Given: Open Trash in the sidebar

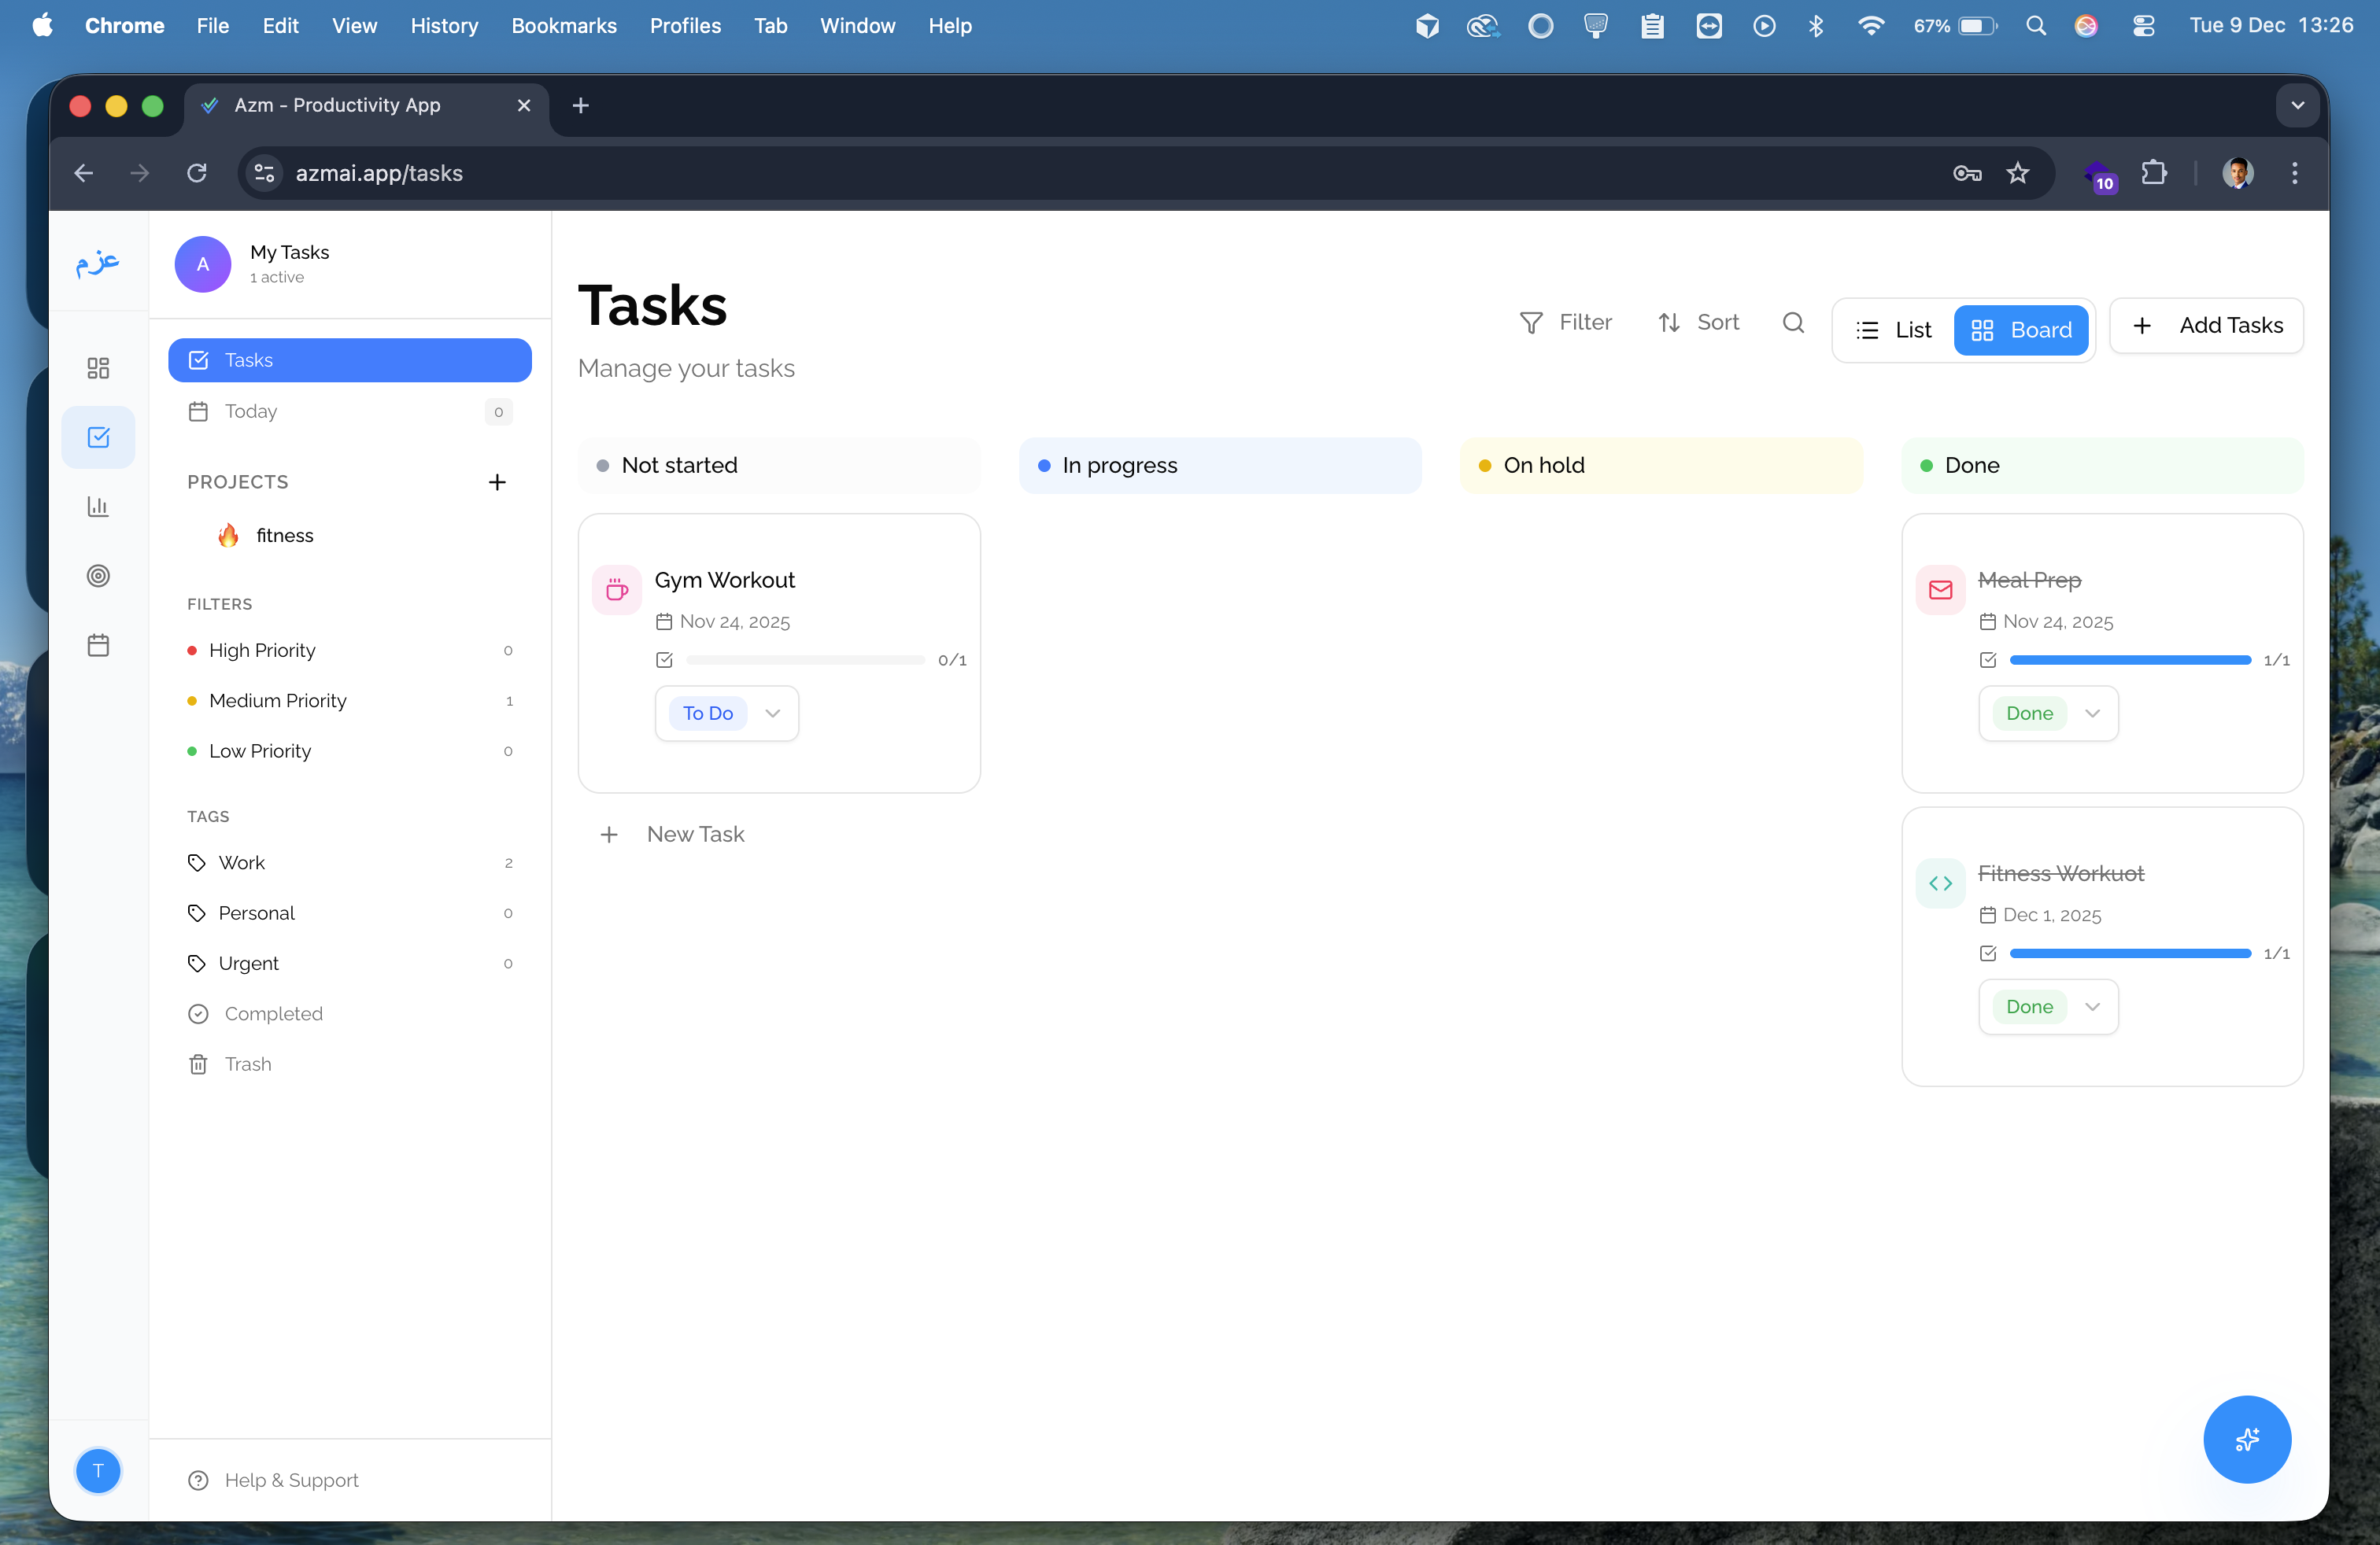Looking at the screenshot, I should point(248,1064).
